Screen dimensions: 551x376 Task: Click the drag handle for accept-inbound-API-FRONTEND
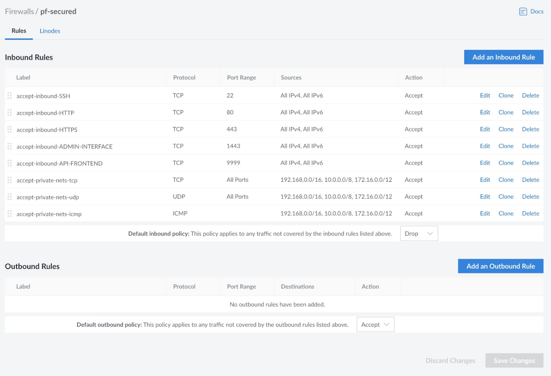coord(10,163)
